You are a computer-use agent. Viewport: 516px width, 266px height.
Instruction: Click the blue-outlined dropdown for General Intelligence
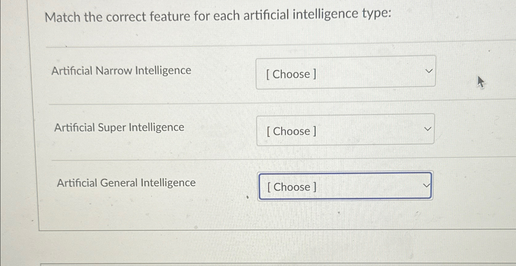[x=345, y=186]
